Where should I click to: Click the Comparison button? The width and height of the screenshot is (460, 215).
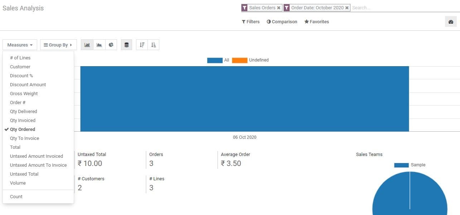coord(282,21)
